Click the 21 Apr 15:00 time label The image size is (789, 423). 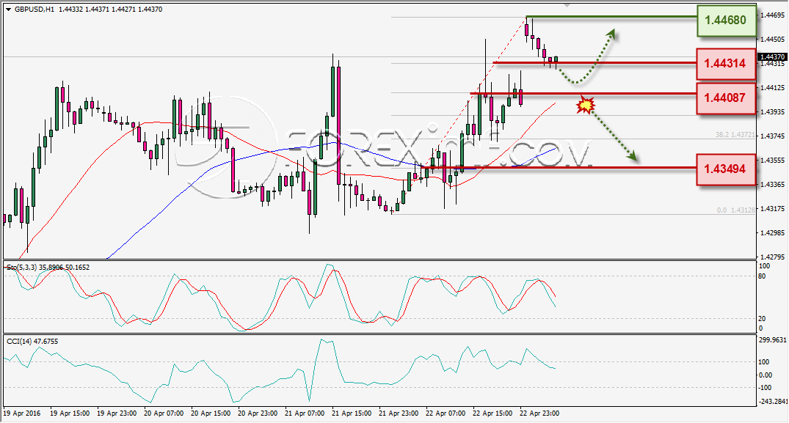[x=352, y=413]
